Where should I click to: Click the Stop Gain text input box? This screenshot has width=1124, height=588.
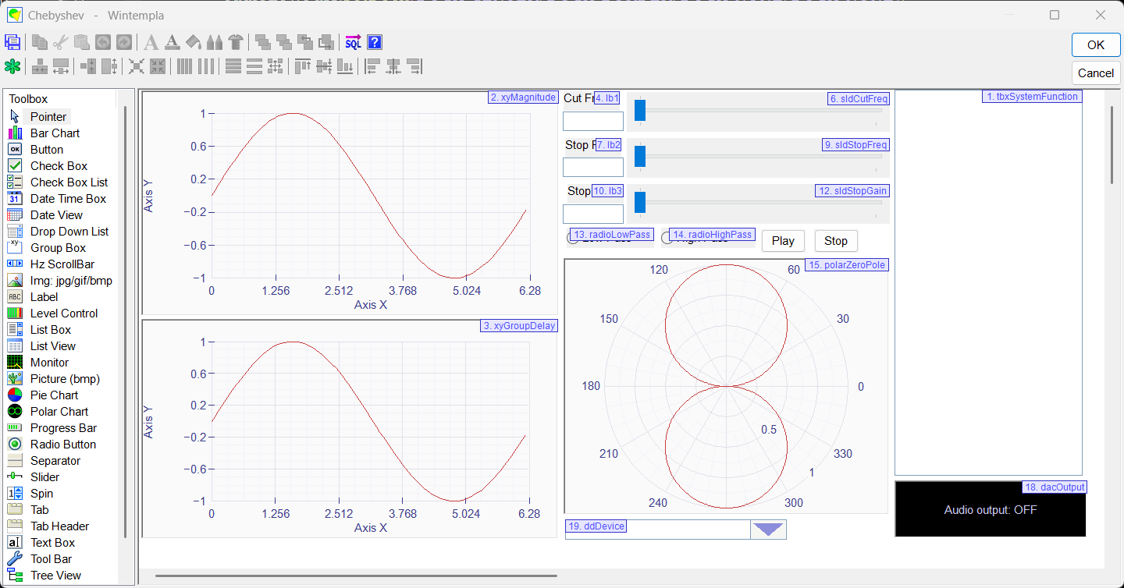click(593, 214)
